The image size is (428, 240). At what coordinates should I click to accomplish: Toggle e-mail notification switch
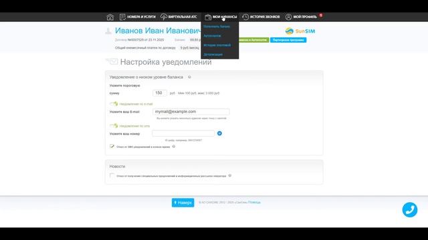(114, 104)
